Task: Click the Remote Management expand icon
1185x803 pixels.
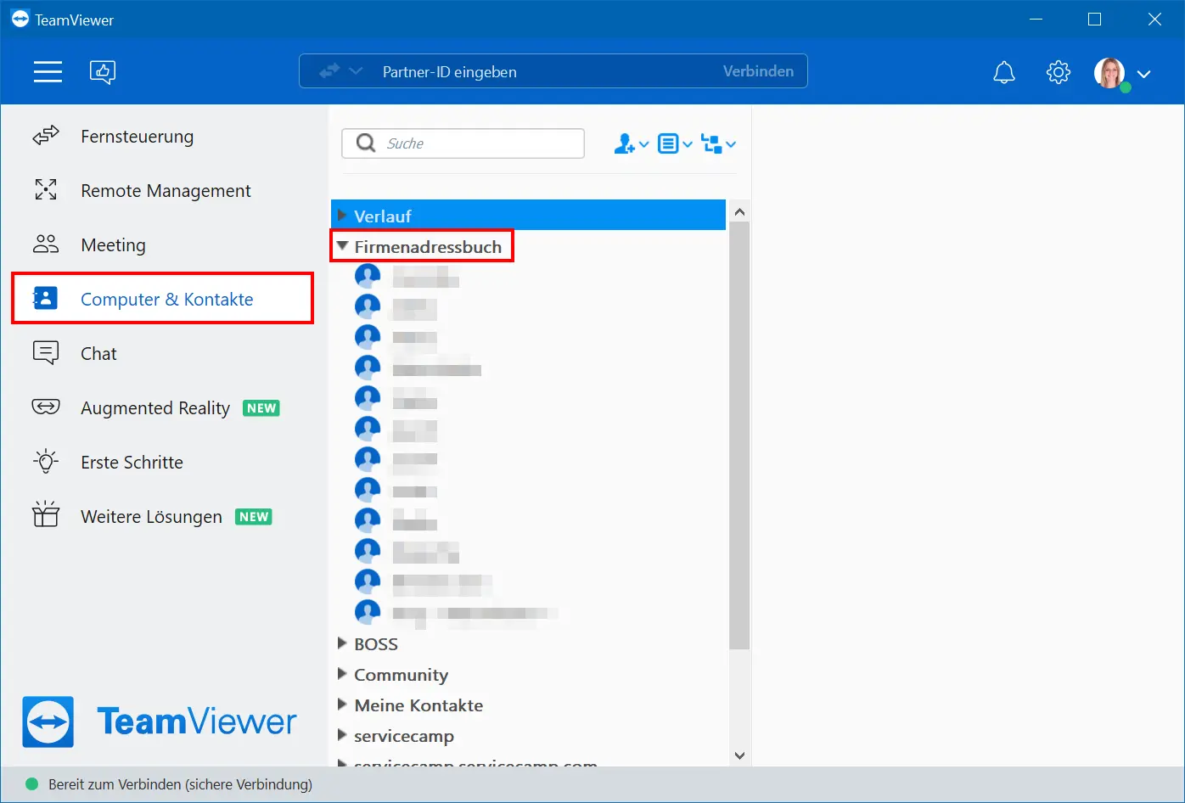Action: click(46, 190)
